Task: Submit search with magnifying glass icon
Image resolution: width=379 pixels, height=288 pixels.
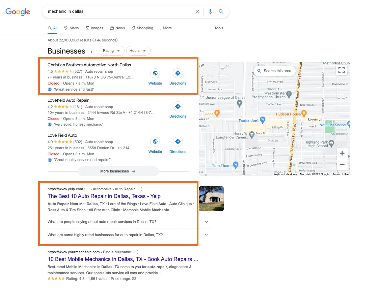Action: [x=221, y=11]
